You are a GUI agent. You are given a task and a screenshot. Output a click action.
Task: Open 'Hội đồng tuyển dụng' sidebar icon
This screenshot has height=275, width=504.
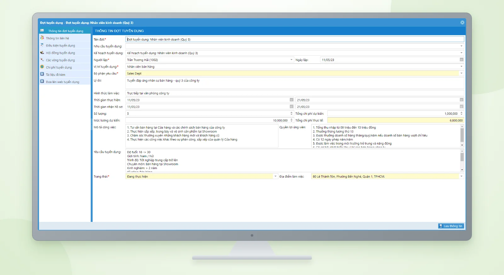42,52
